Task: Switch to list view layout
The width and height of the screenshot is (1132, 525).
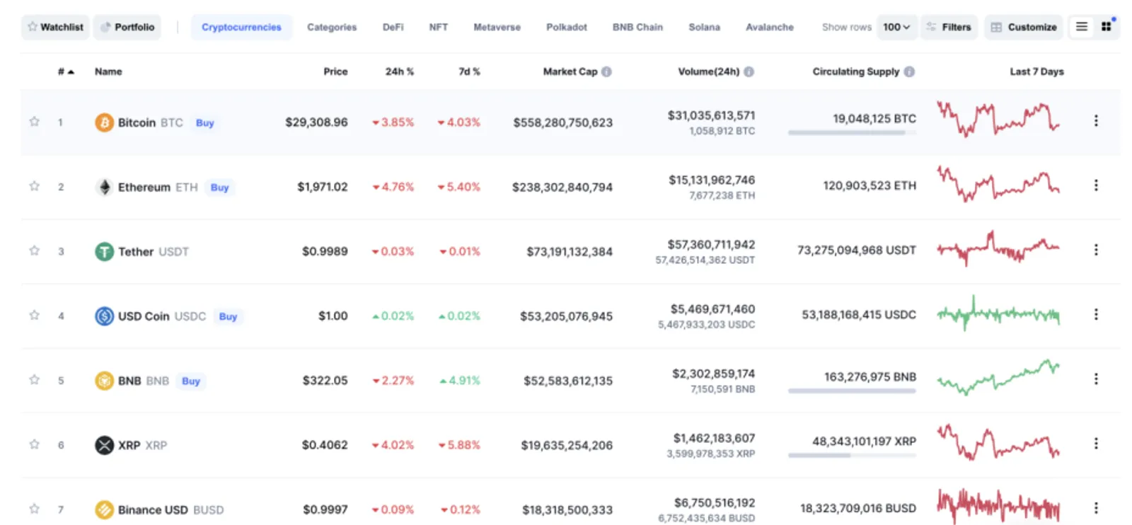Action: 1082,27
